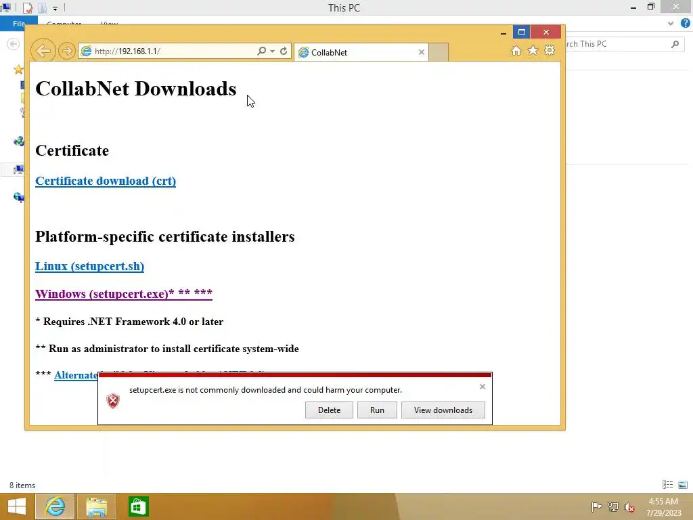693x520 pixels.
Task: Go forward in Internet Explorer
Action: pos(67,51)
